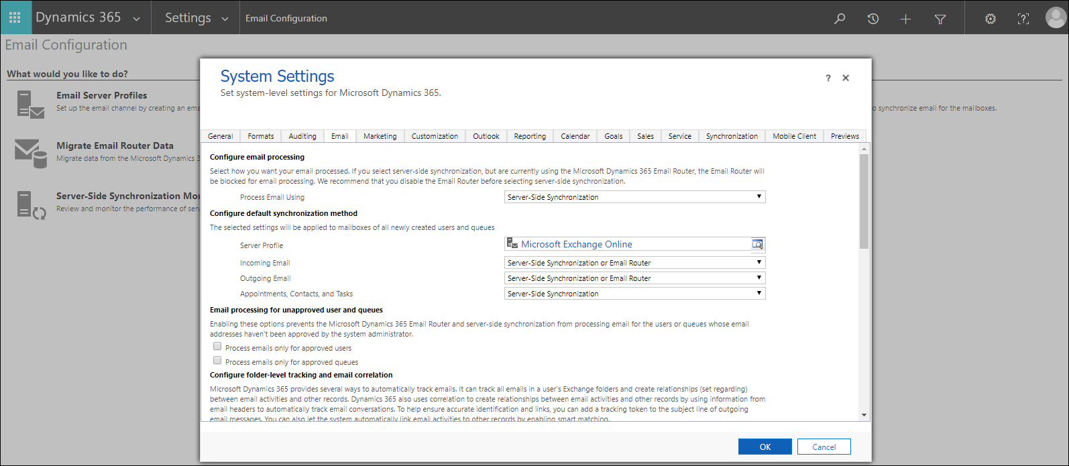Open the Dynamics 365 app launcher waffle

click(x=15, y=18)
